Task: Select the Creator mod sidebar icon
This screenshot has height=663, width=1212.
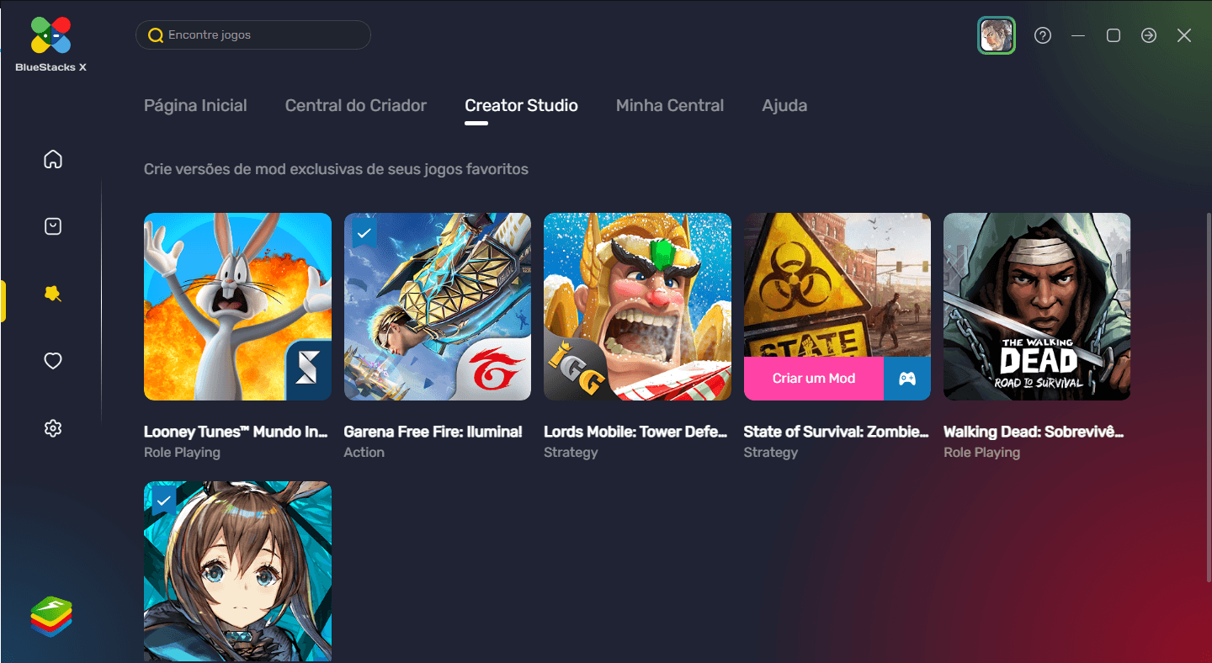Action: tap(53, 294)
